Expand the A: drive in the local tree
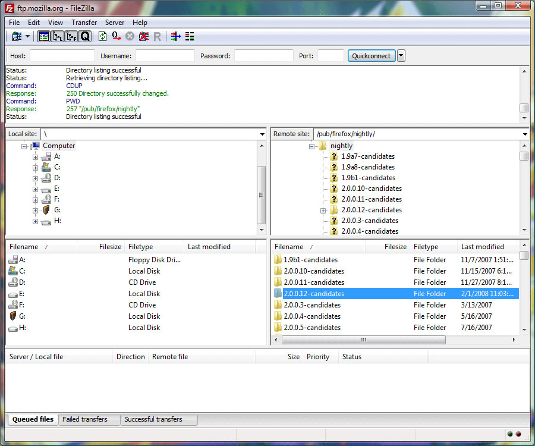Image resolution: width=535 pixels, height=446 pixels. click(35, 157)
